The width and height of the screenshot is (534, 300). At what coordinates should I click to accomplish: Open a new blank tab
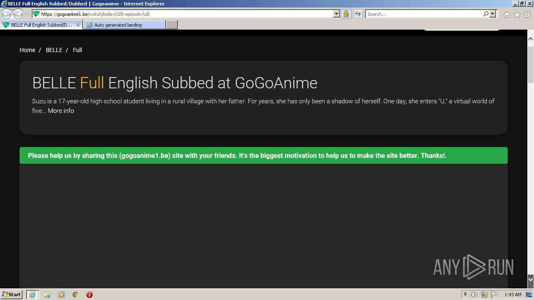(172, 25)
